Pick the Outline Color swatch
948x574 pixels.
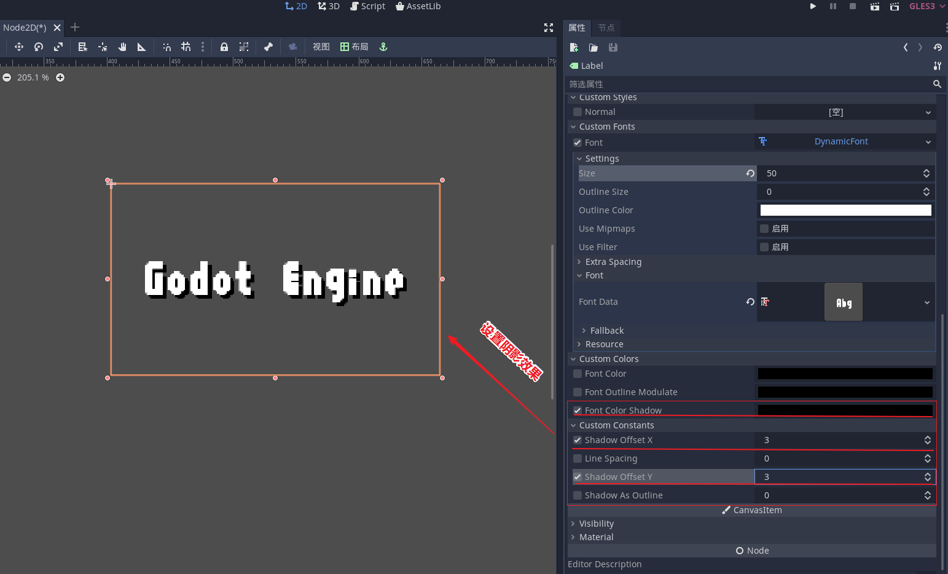[x=845, y=210]
